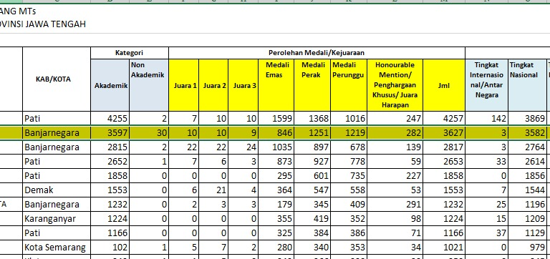Viewport: 550px width, 259px height.
Task: Click the Tingkat Nasional value 1544
Action: (528, 190)
